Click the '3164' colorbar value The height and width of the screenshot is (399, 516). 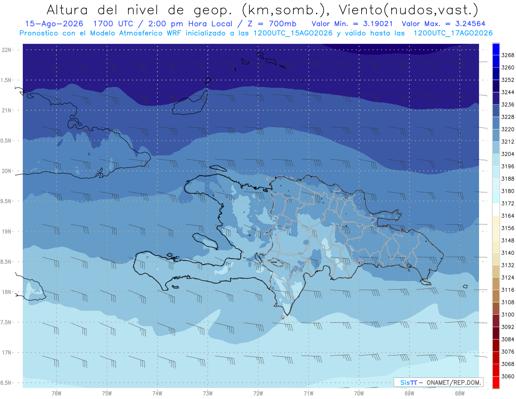click(508, 216)
